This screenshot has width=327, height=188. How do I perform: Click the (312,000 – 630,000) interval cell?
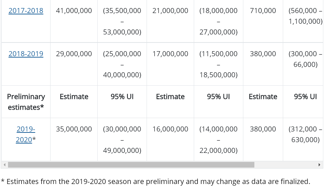(305, 134)
